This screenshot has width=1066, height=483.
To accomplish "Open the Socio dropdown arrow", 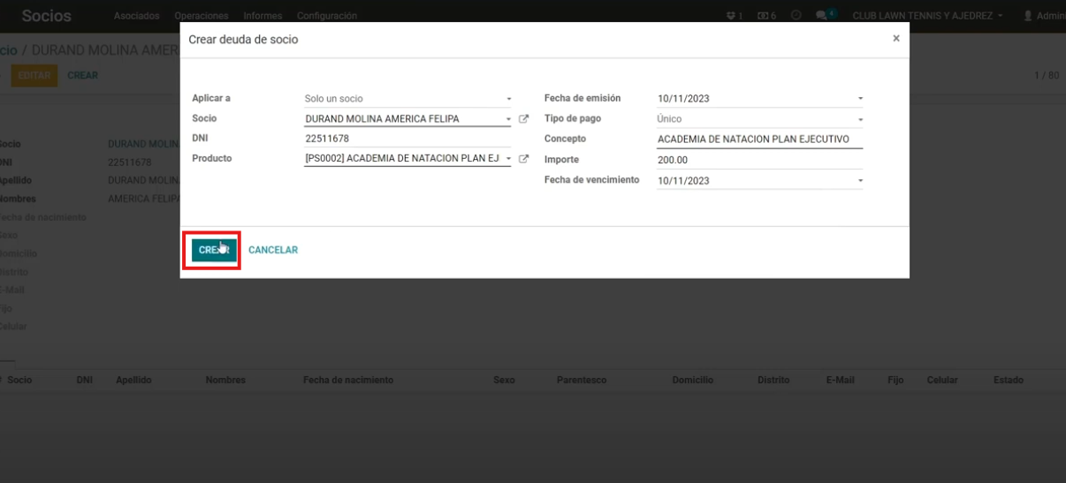I will pos(508,119).
